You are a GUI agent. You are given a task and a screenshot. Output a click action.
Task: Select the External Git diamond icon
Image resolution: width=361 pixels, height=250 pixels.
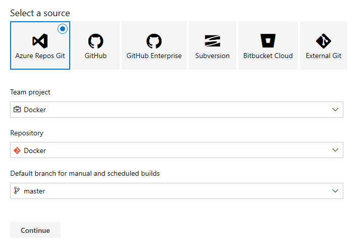(324, 41)
